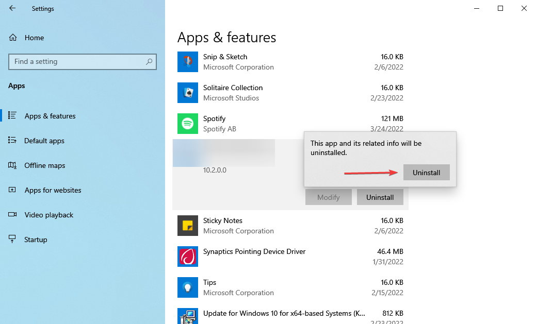Click the Video playback sidebar icon

tap(12, 215)
